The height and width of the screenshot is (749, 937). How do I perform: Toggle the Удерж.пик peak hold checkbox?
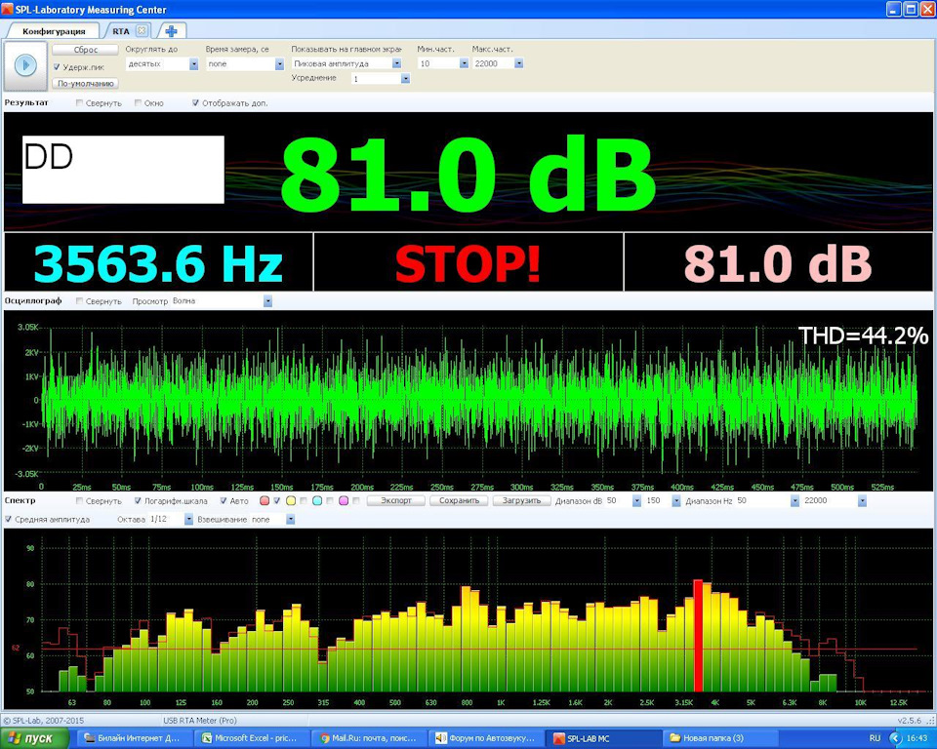click(x=57, y=67)
